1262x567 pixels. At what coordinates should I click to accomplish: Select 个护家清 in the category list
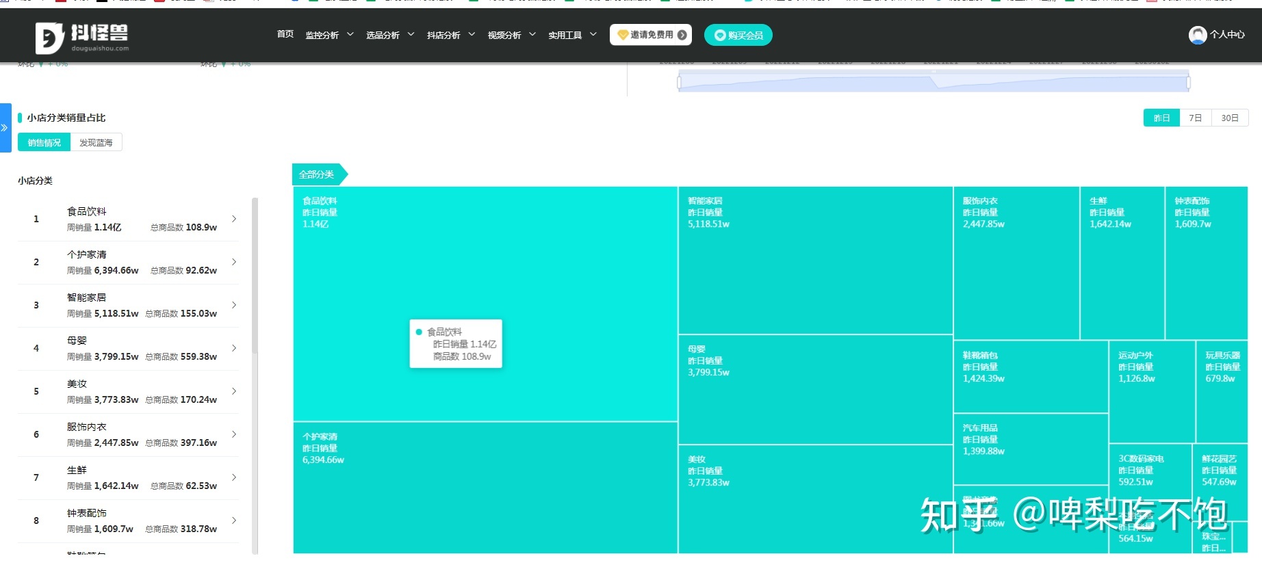[128, 262]
